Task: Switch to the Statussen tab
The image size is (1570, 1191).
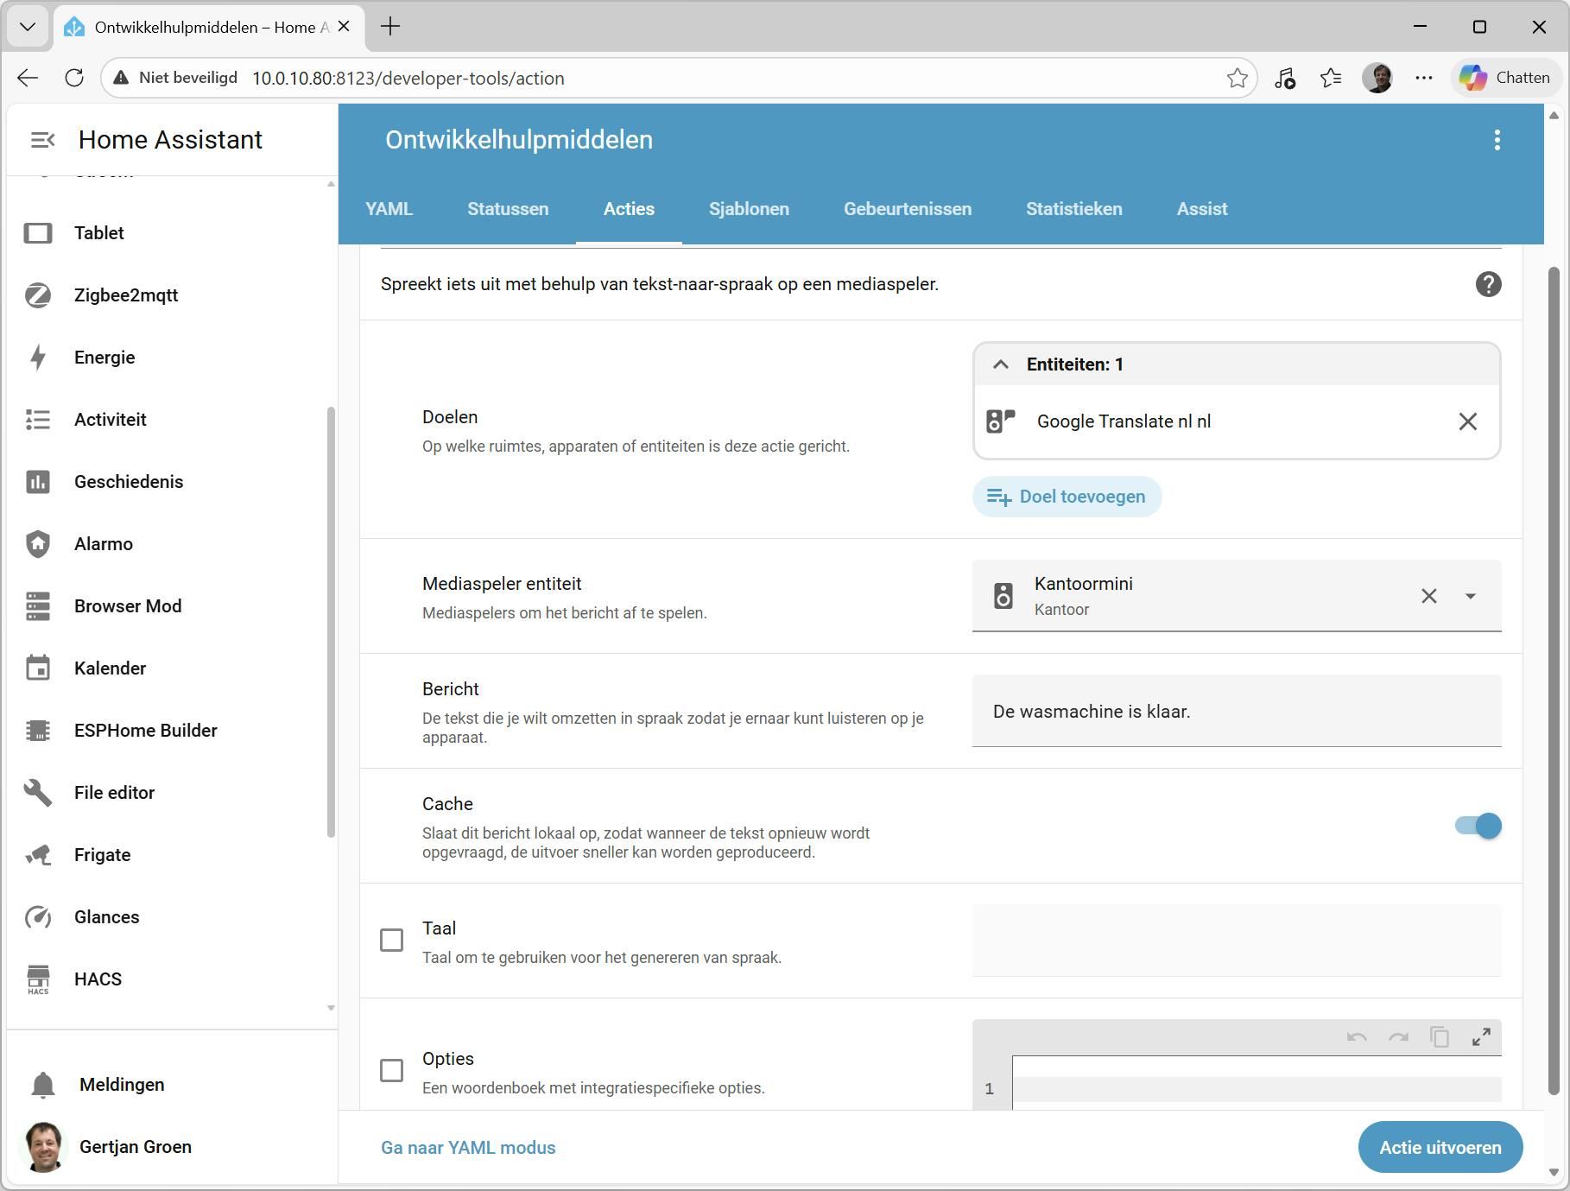Action: click(x=508, y=209)
